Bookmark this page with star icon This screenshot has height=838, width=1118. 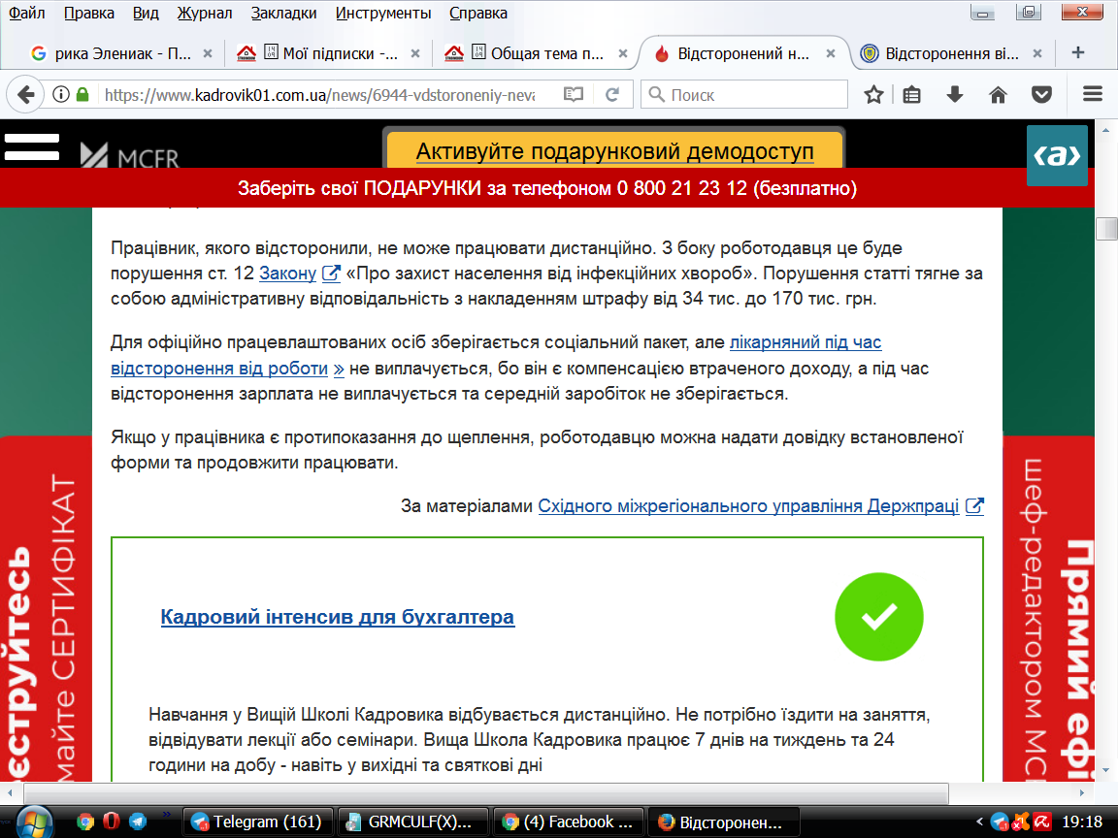(x=873, y=95)
